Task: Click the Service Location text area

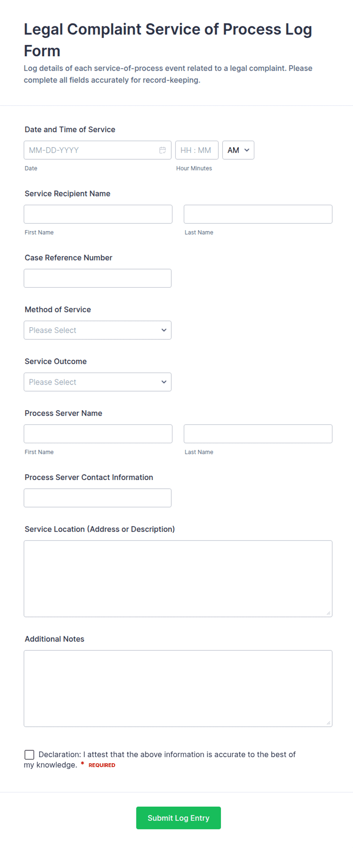Action: pyautogui.click(x=178, y=579)
